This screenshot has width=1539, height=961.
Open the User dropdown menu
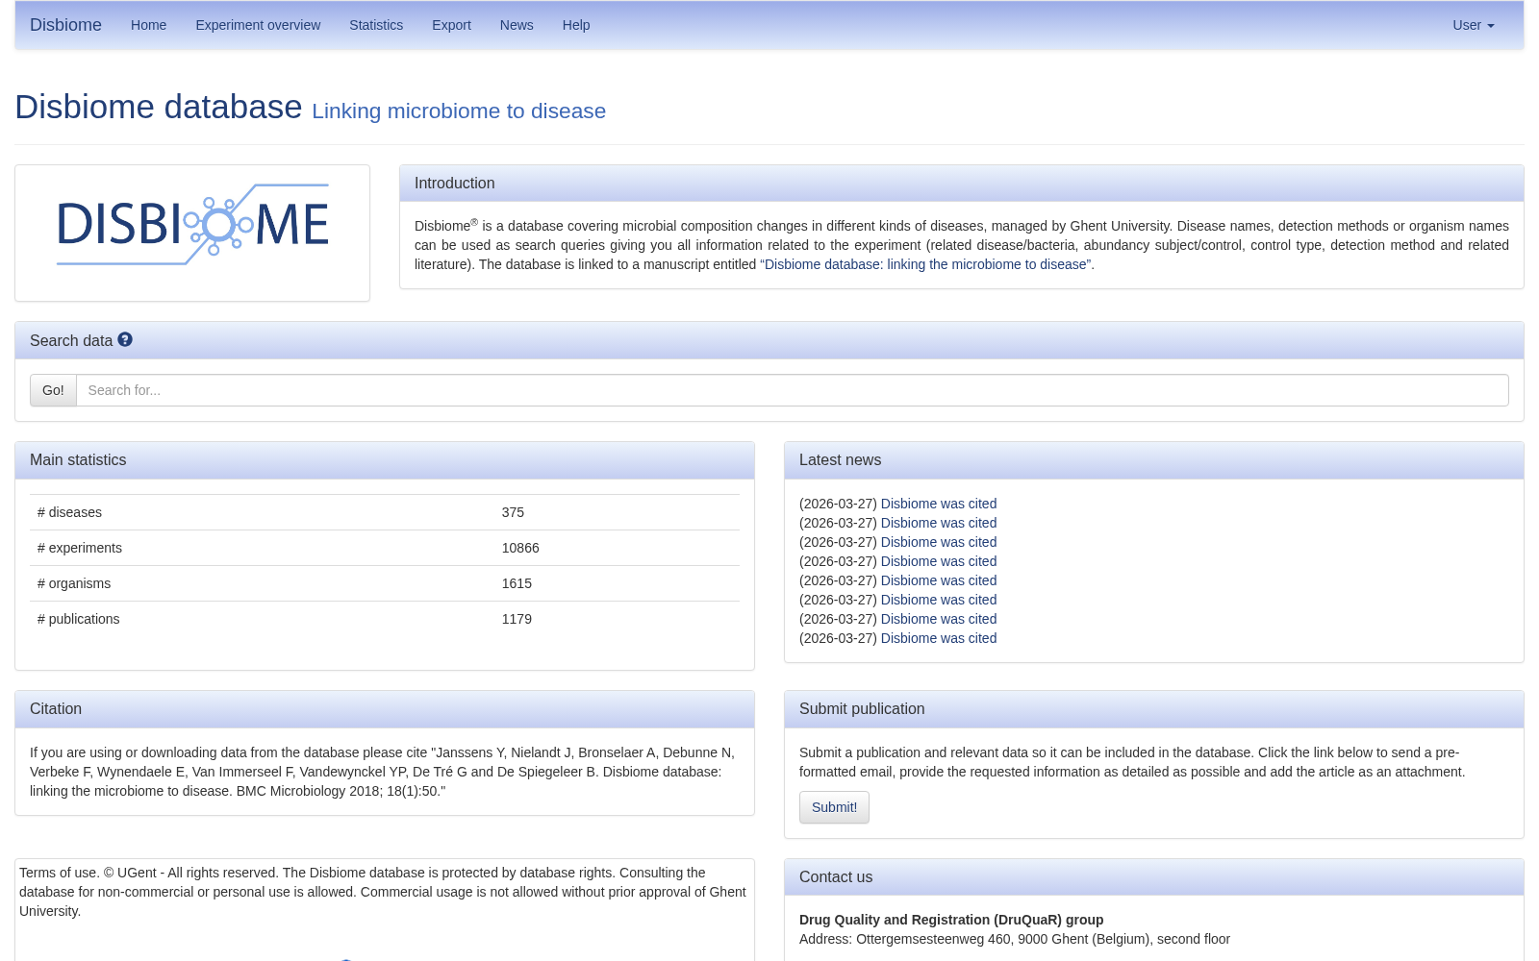(1473, 25)
